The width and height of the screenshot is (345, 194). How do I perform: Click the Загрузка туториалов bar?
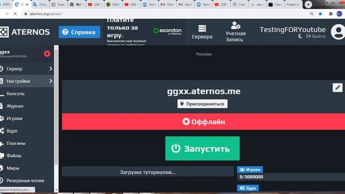(148, 172)
